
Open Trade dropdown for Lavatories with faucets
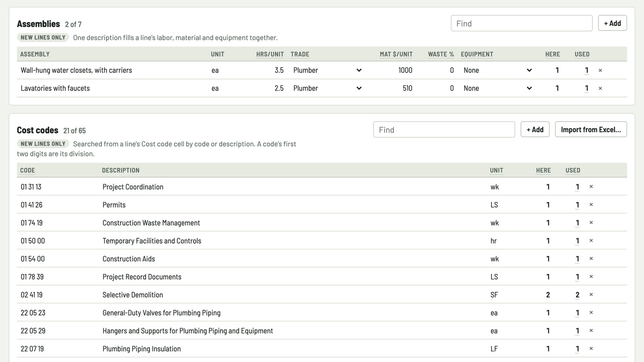pyautogui.click(x=327, y=88)
